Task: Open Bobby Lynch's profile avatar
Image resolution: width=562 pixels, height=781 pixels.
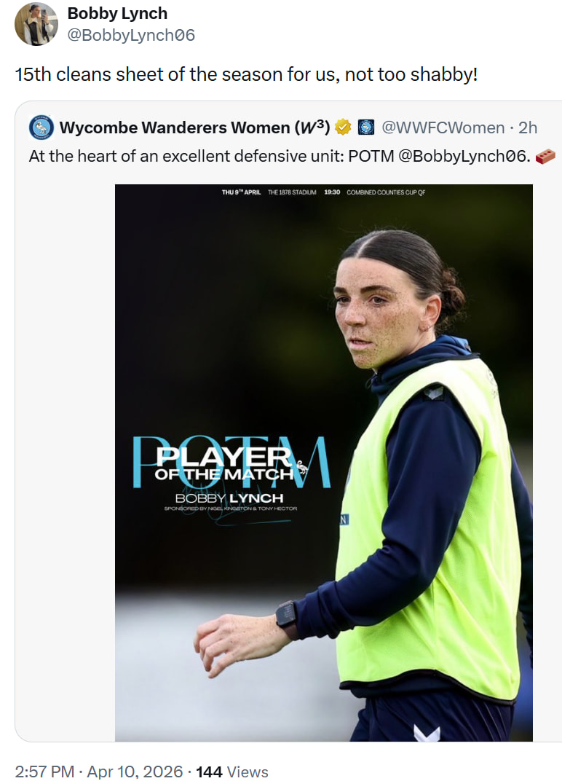Action: coord(36,24)
